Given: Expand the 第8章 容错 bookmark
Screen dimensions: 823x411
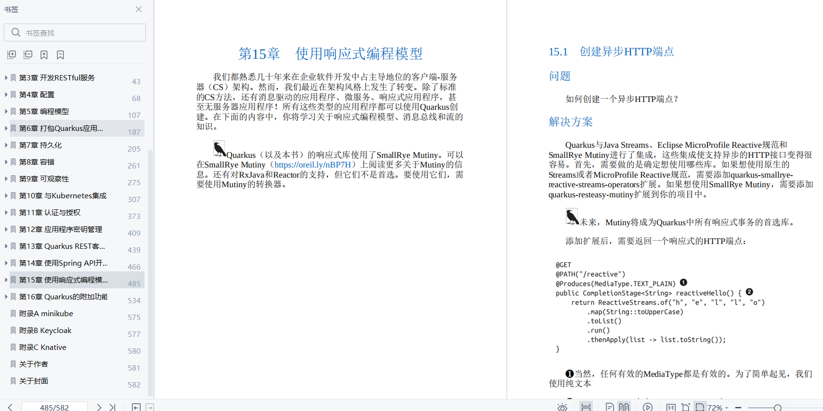Looking at the screenshot, I should tap(6, 162).
